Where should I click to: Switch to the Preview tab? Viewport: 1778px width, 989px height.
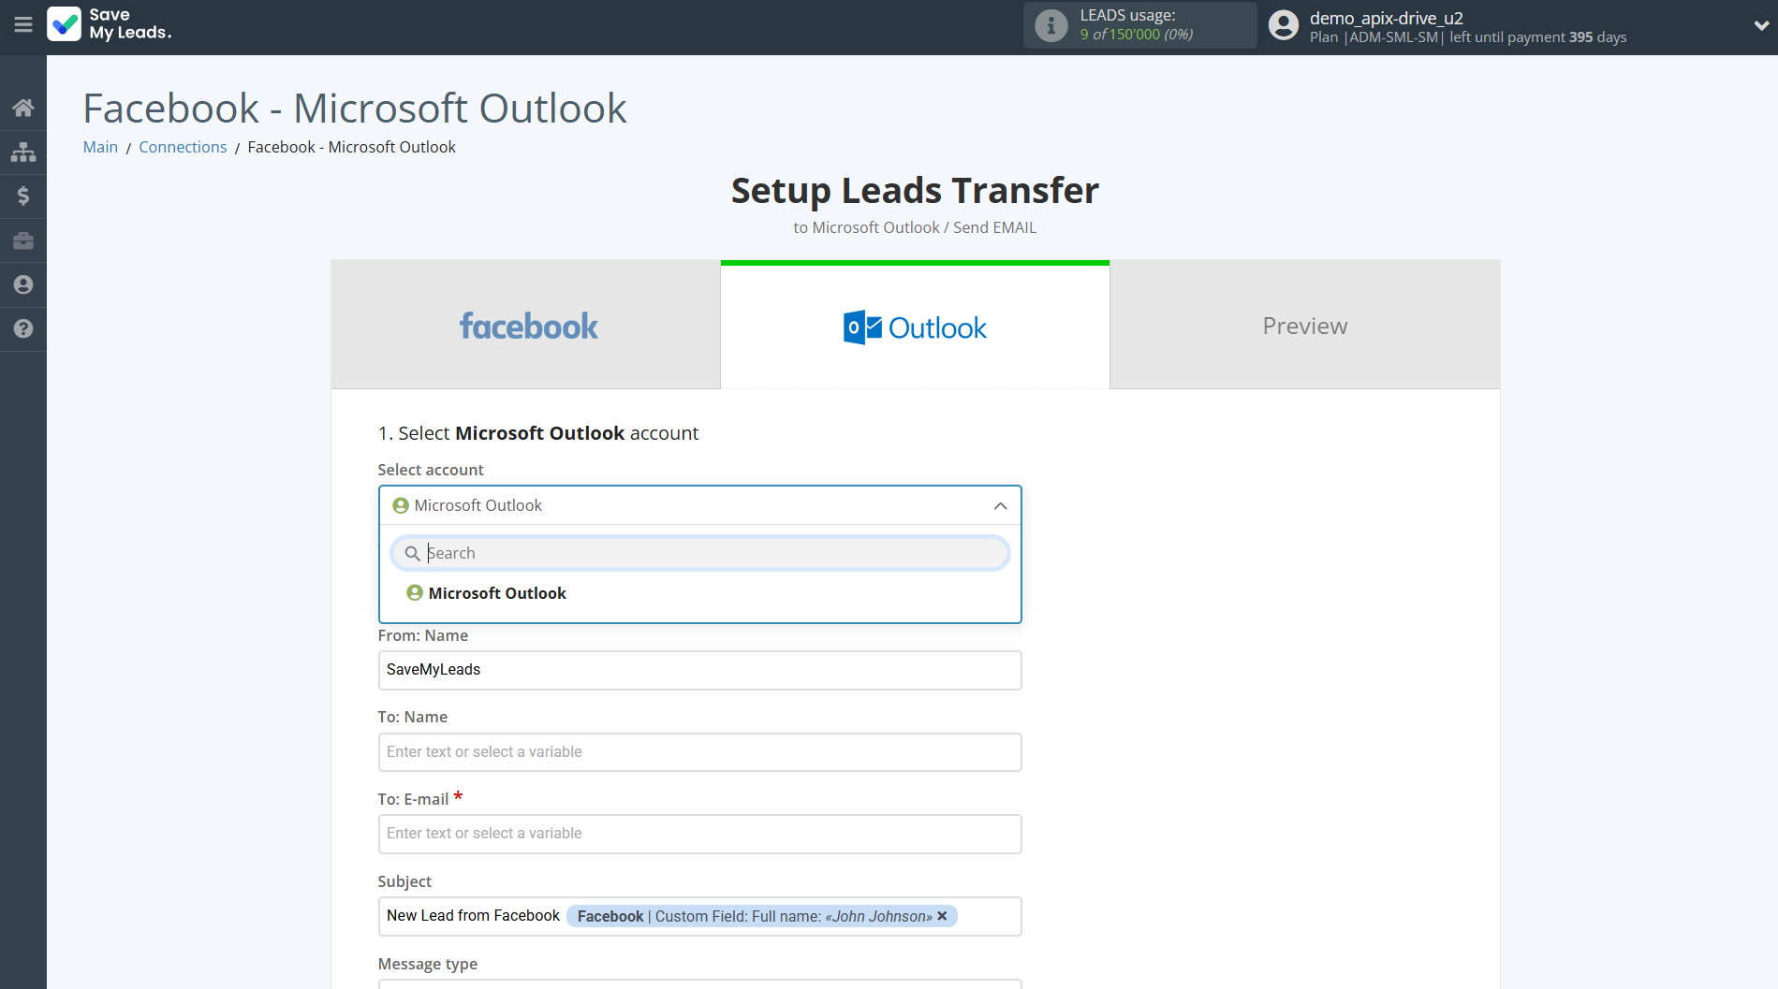tap(1303, 325)
